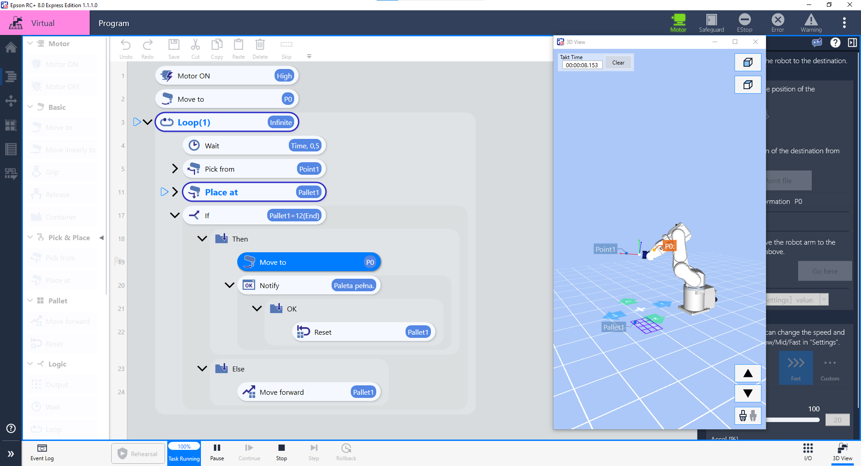The width and height of the screenshot is (861, 466).
Task: Adjust the speed slider set to 100
Action: (x=794, y=420)
